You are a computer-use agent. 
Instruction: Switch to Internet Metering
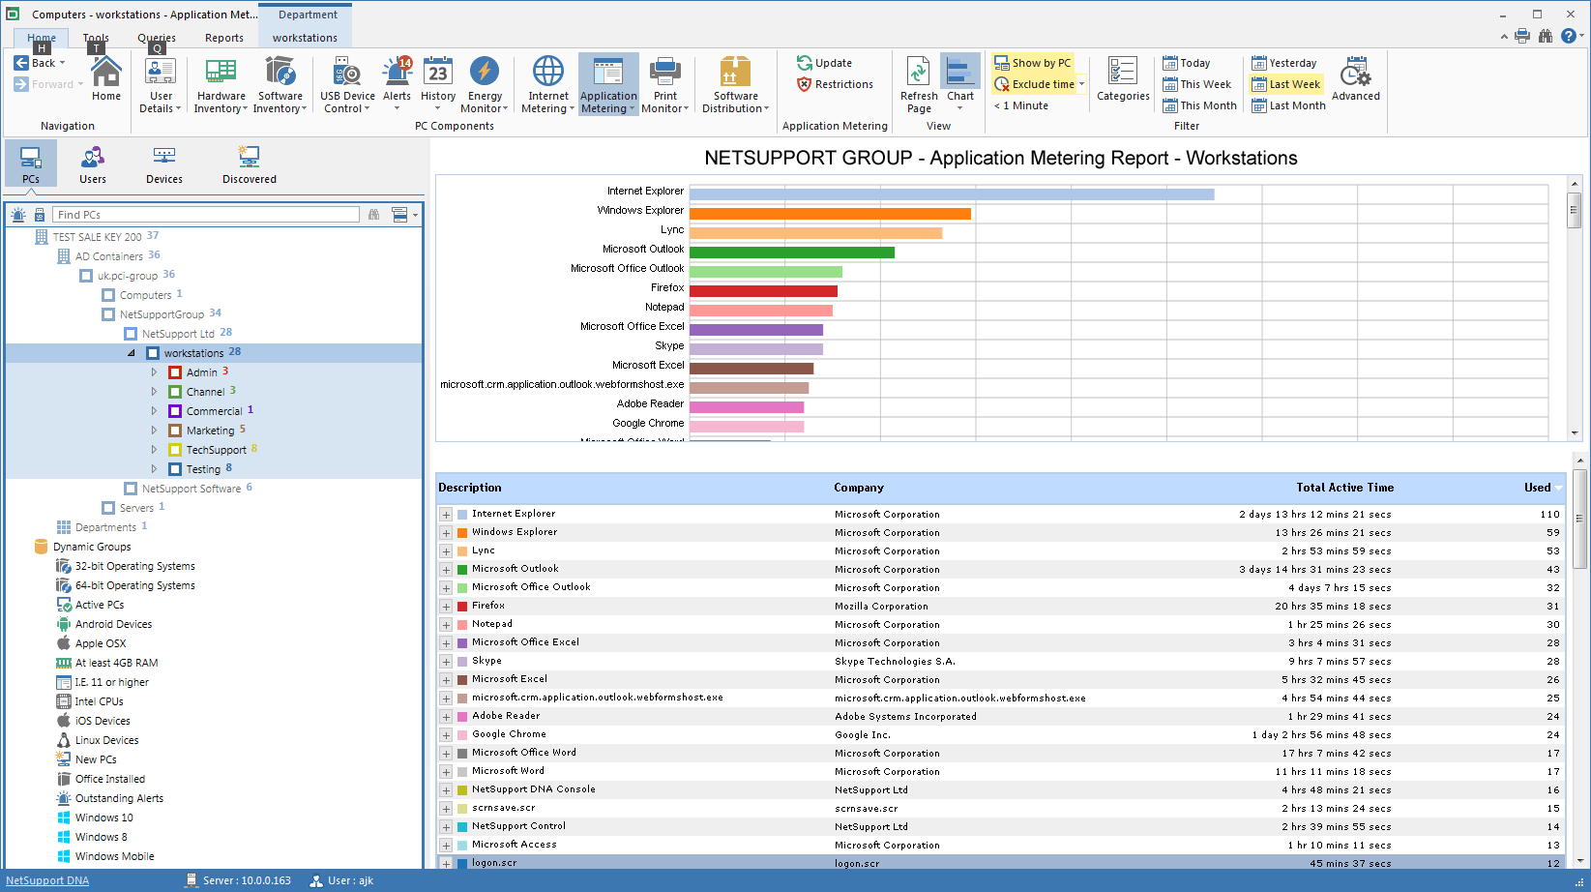point(546,83)
